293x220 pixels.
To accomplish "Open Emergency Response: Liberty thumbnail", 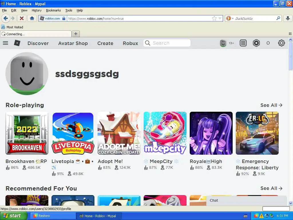I will pyautogui.click(x=257, y=133).
